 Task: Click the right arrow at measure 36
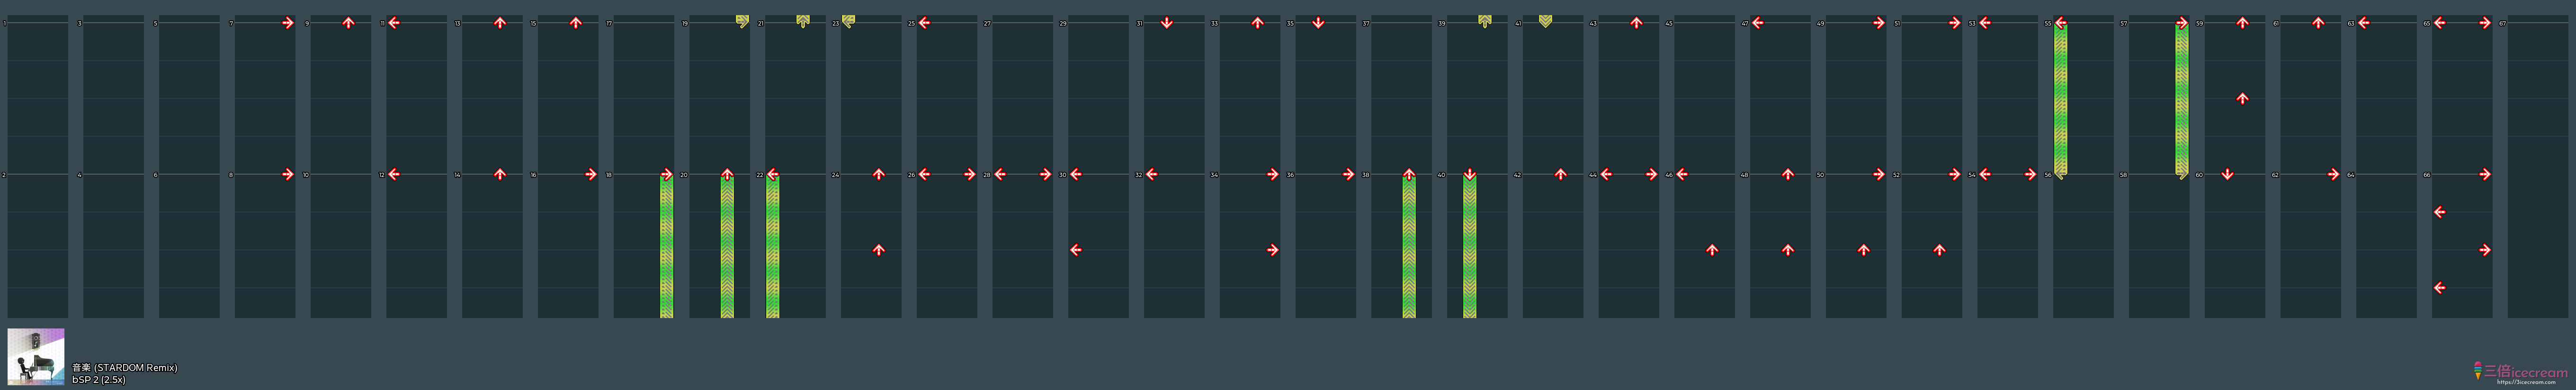coord(1349,175)
